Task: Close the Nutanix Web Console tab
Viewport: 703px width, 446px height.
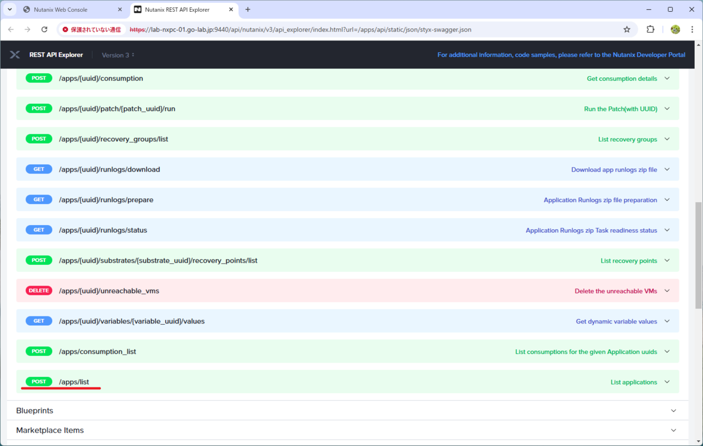Action: pyautogui.click(x=120, y=9)
